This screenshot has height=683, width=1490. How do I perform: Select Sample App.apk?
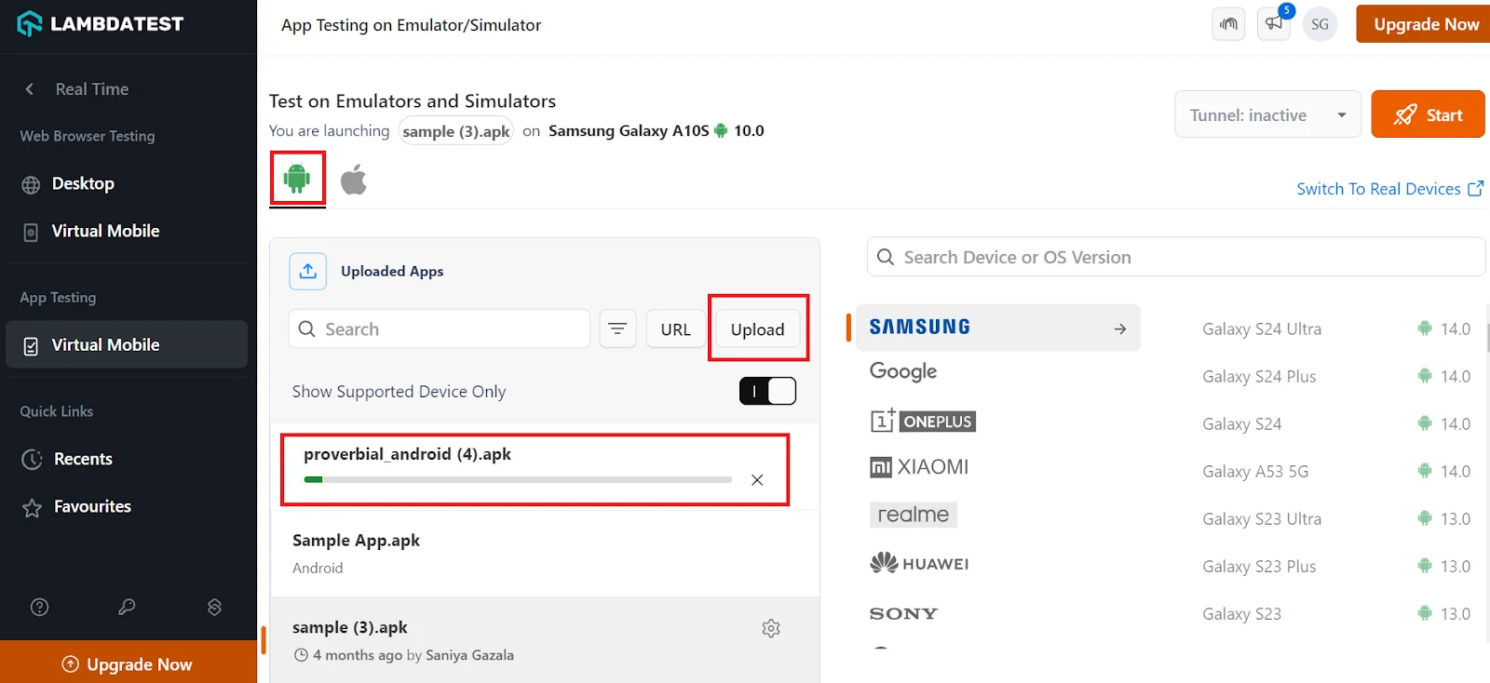[x=545, y=554]
